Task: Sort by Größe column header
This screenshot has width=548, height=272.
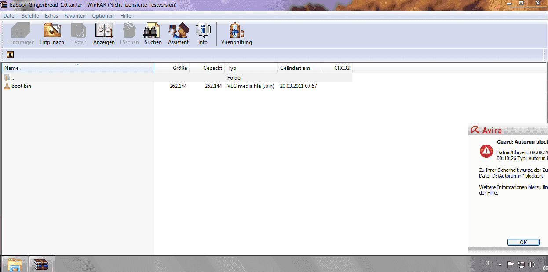Action: 172,68
